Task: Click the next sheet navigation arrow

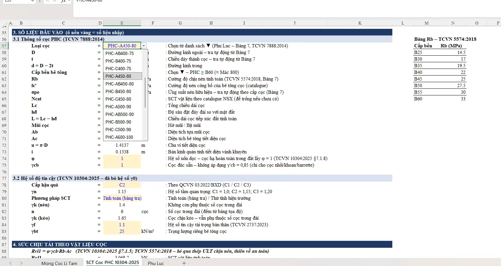Action: click(21, 263)
